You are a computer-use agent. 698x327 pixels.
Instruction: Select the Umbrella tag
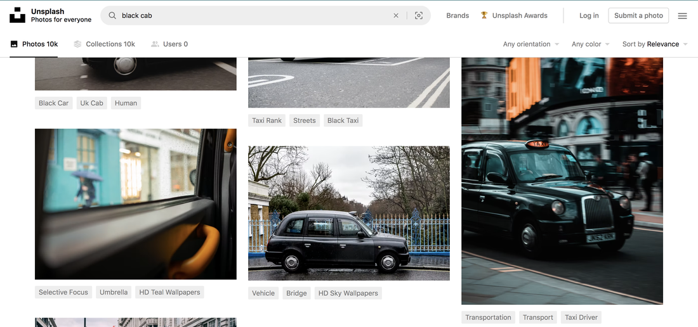point(114,292)
